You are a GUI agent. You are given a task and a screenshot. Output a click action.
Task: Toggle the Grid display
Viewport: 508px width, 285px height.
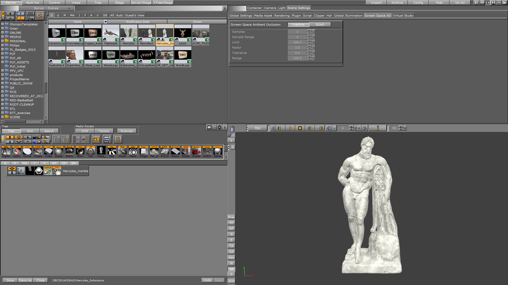coord(231,281)
